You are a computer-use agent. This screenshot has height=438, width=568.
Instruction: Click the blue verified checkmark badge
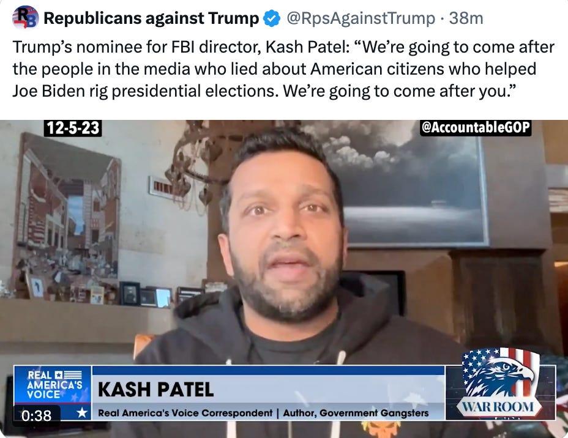point(271,18)
